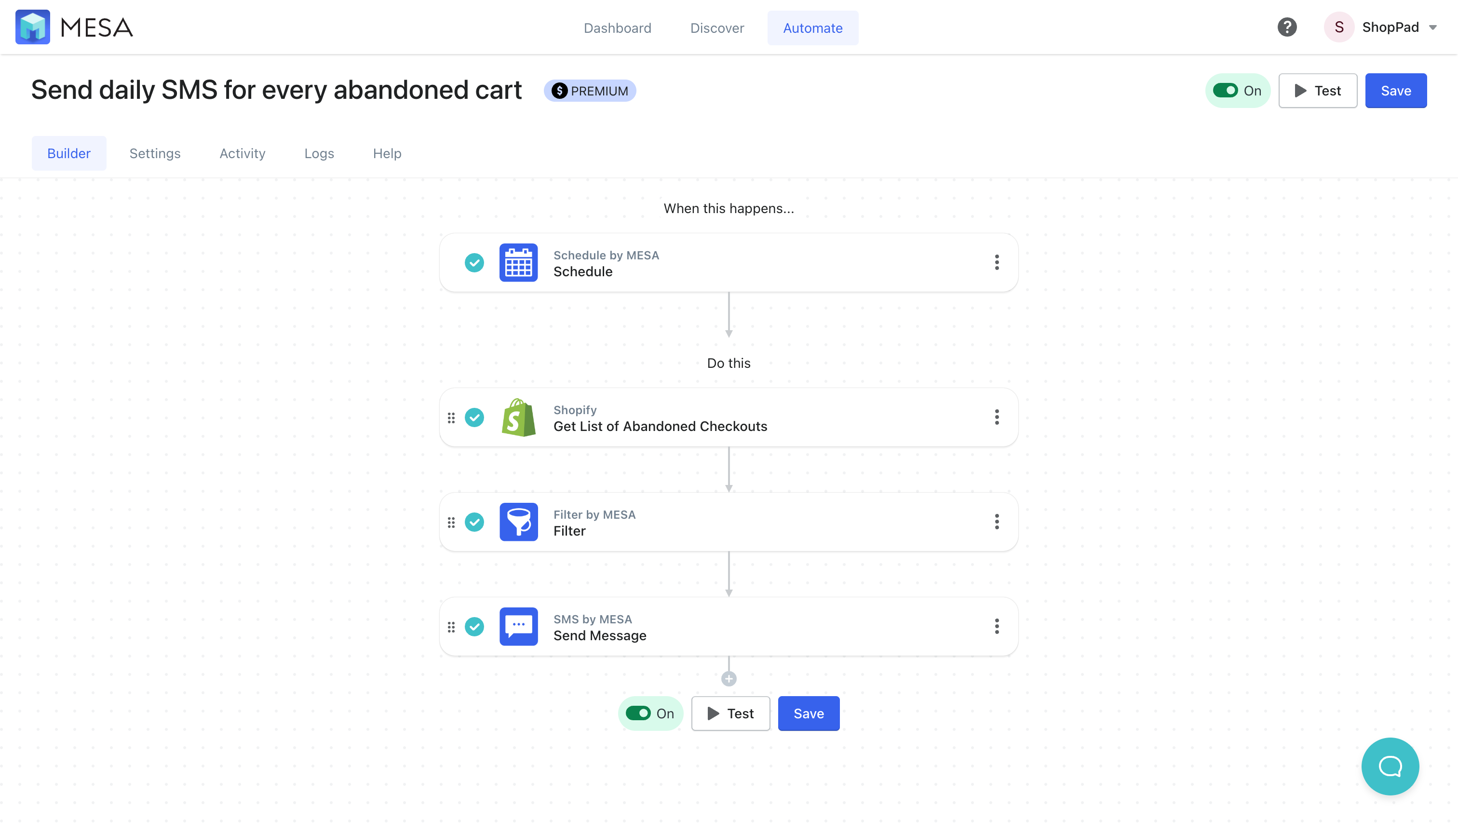1458x834 pixels.
Task: Click the Filter step checkmark
Action: pyautogui.click(x=474, y=522)
